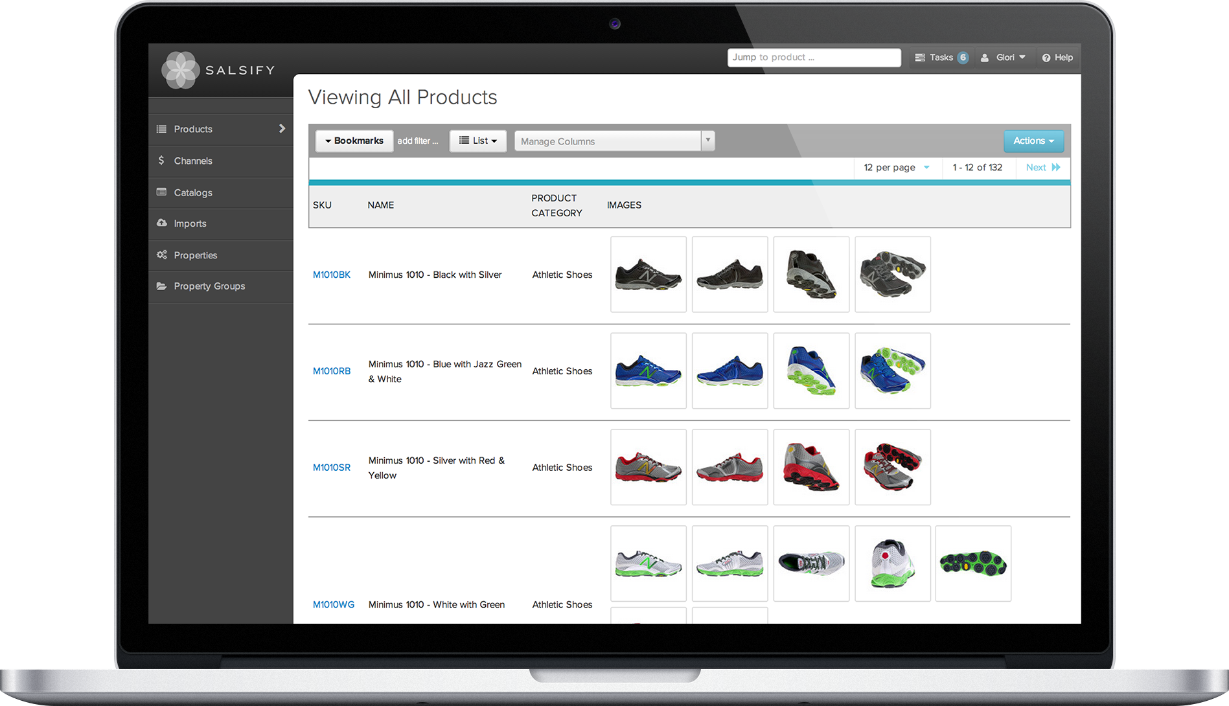Click the '1 - 12 of 132' page count
The image size is (1229, 706).
pos(978,167)
